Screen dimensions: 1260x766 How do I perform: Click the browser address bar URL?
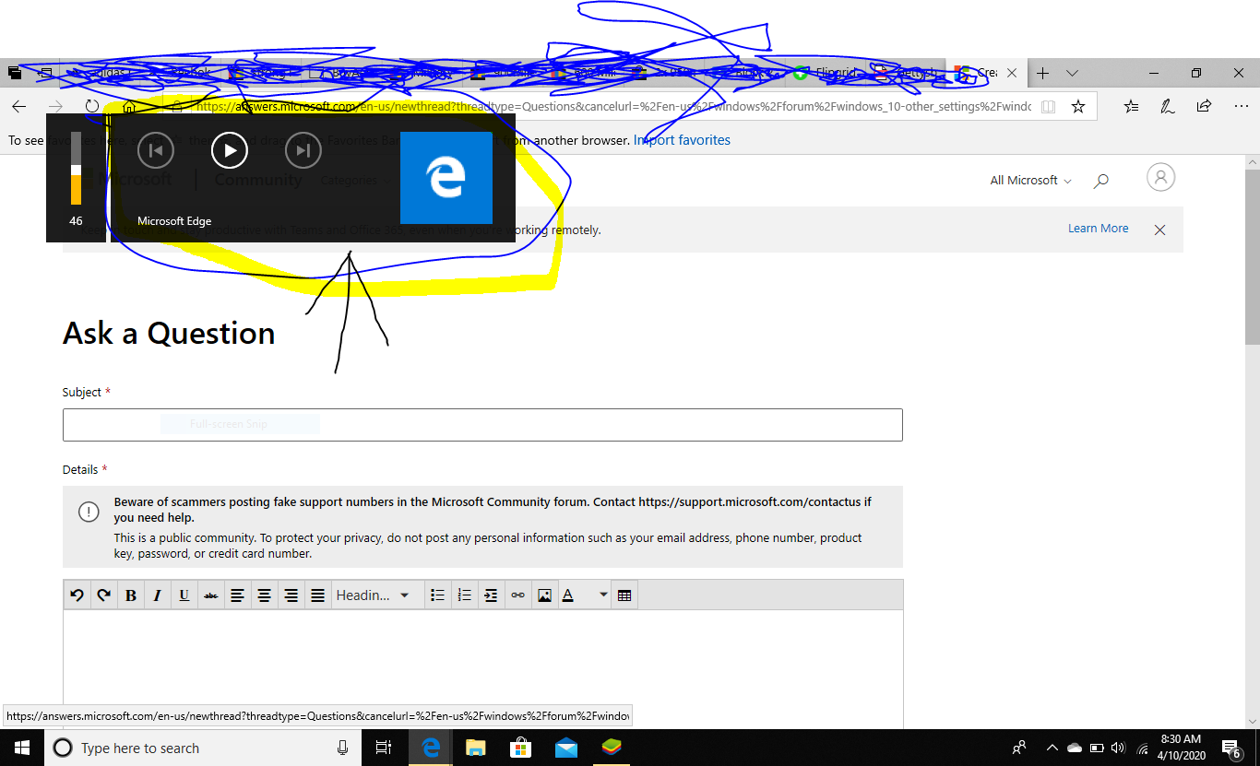pos(613,107)
